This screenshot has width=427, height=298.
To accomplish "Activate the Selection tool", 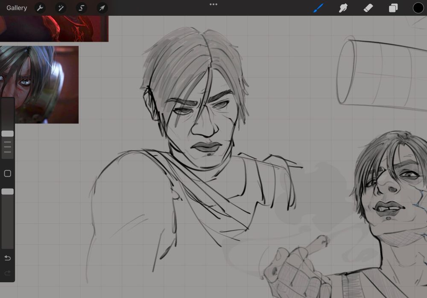I will (x=81, y=8).
